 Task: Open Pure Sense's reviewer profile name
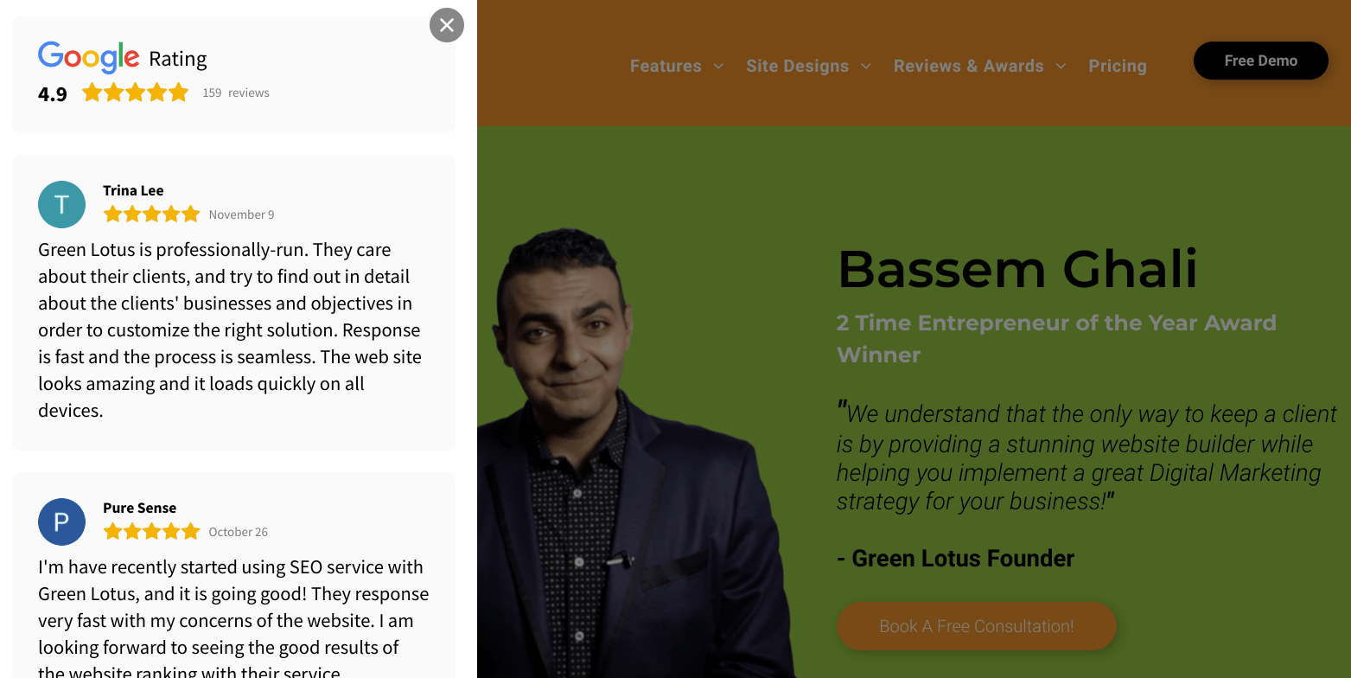139,508
